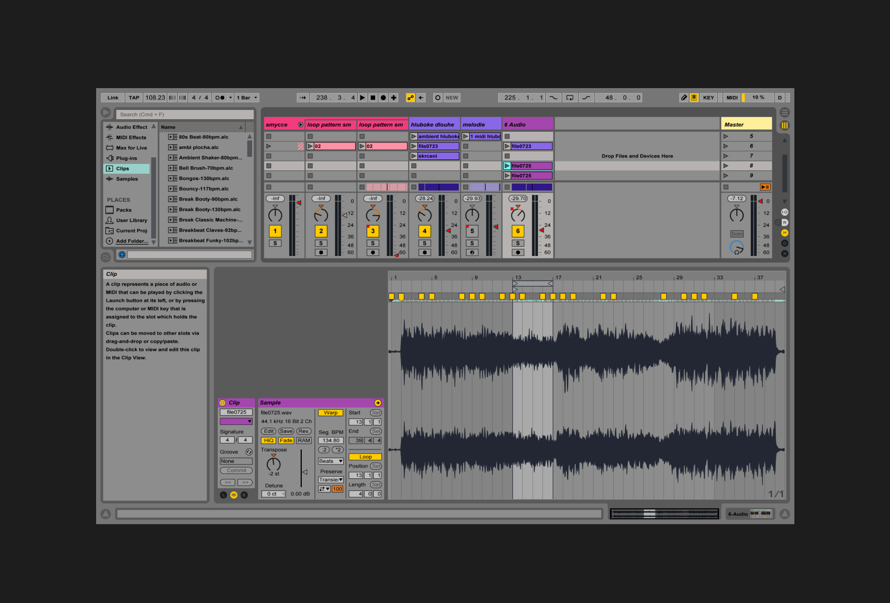Viewport: 890px width, 603px height.
Task: Toggle the MIDI map mode switch
Action: (x=732, y=98)
